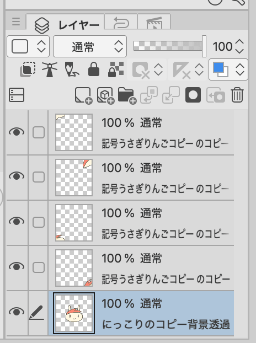Select the fourth layer's thumbnail

74,268
